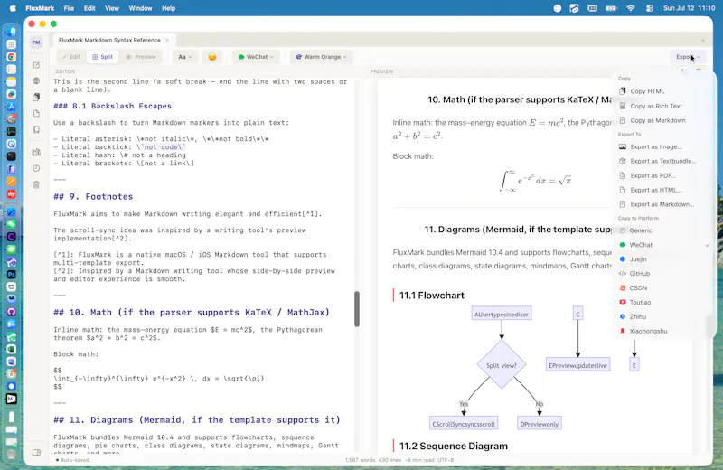Image resolution: width=723 pixels, height=470 pixels.
Task: Open the File menu
Action: pyautogui.click(x=69, y=8)
